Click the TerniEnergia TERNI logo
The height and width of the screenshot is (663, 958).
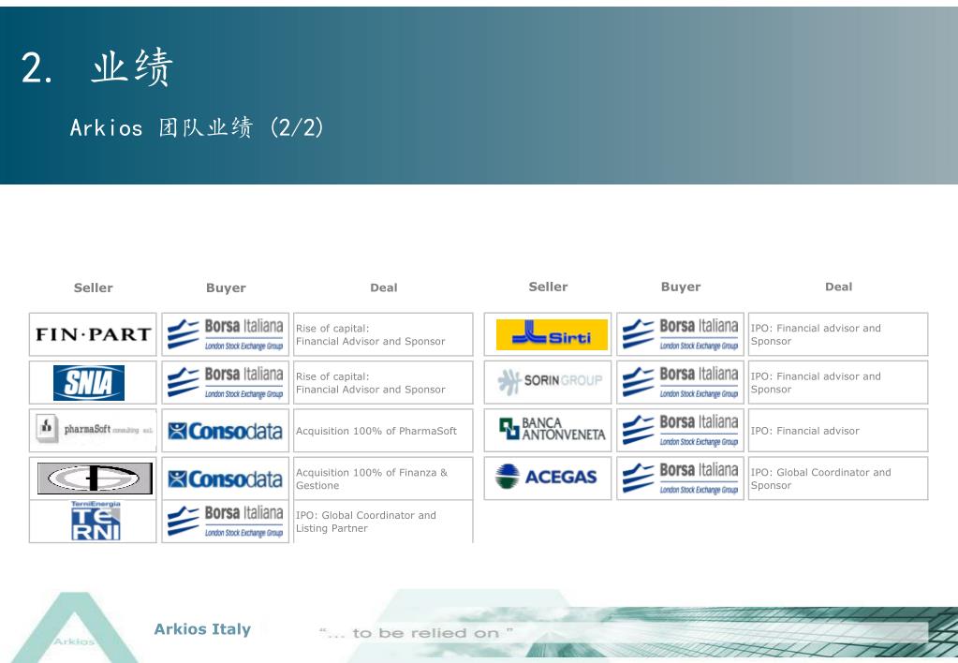pyautogui.click(x=96, y=522)
